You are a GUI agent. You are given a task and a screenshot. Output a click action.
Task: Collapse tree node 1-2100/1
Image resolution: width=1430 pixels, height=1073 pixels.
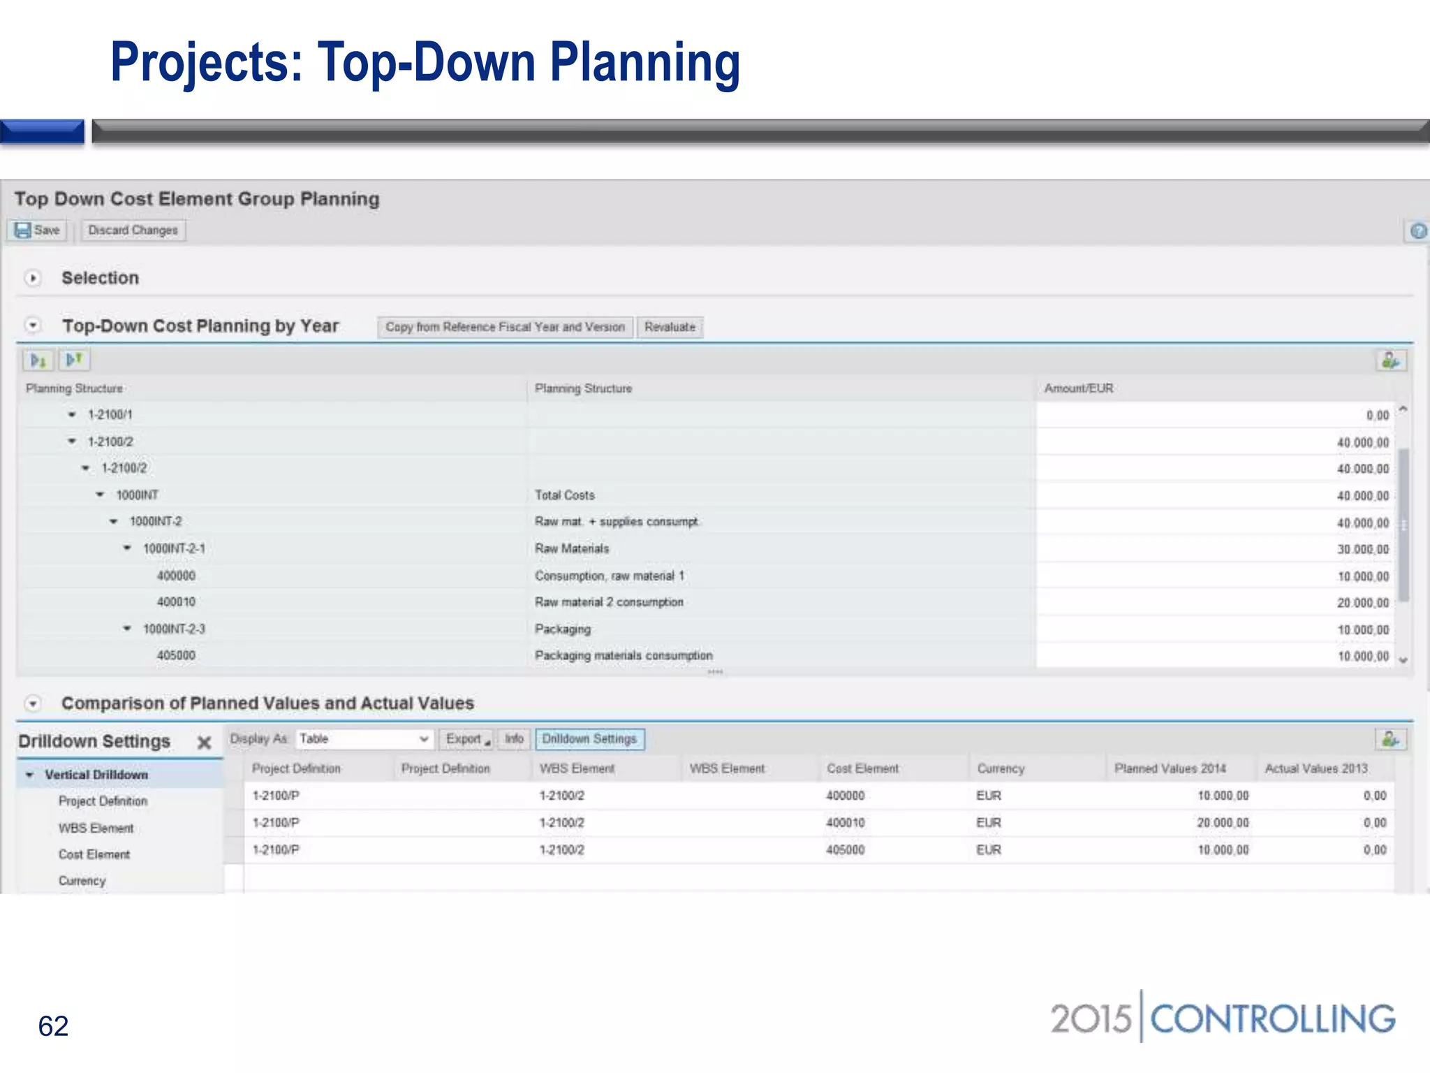[x=71, y=415]
